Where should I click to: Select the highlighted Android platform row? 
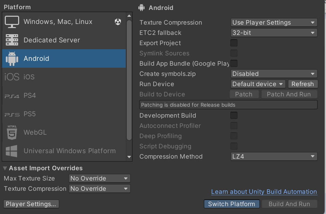[x=64, y=58]
